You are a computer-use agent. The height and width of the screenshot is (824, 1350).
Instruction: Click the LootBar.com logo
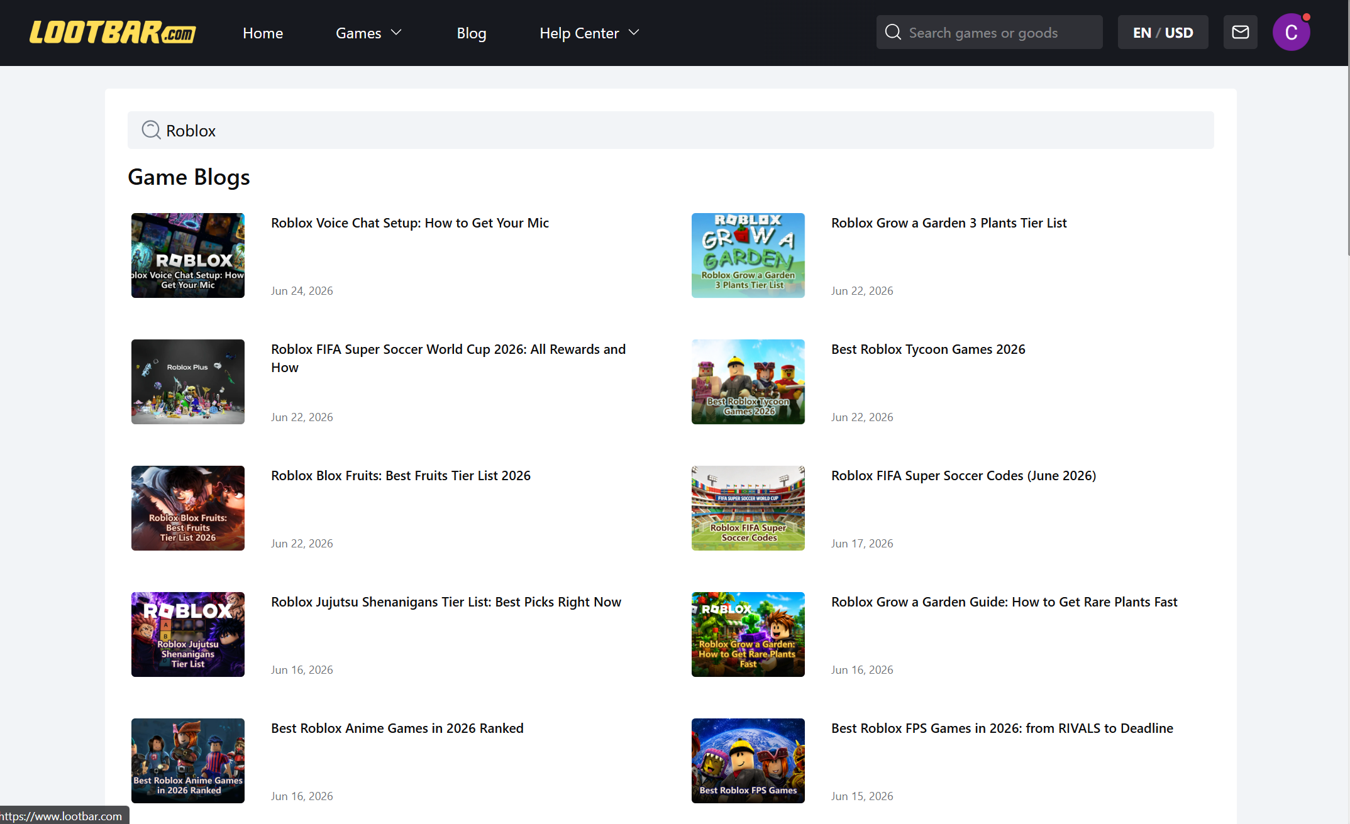tap(113, 33)
